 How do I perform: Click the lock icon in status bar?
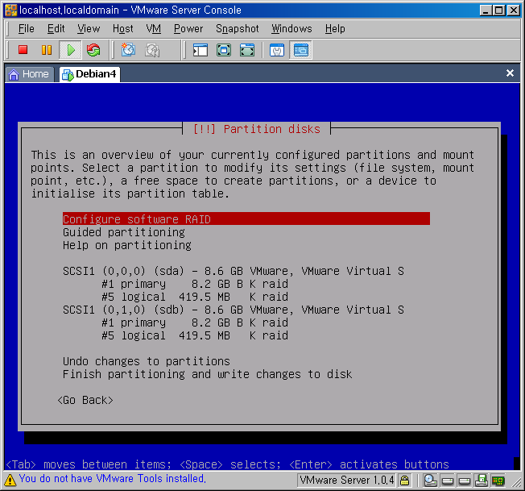pyautogui.click(x=405, y=481)
